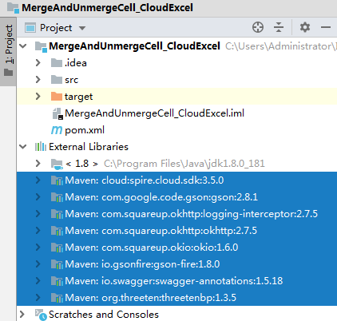Open the Project panel settings gear

305,27
